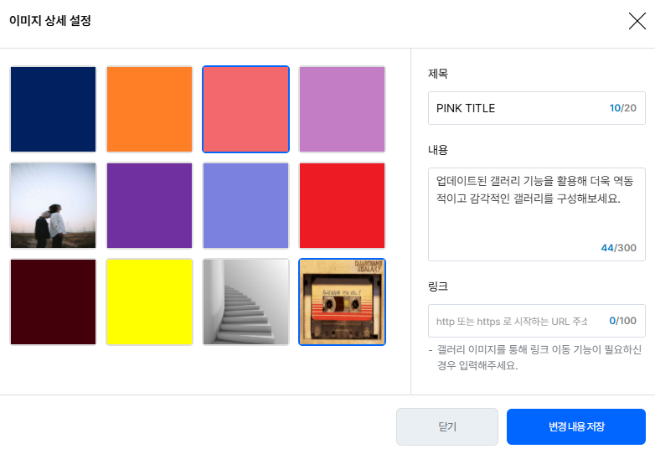Select the navy blue image tile

[54, 109]
